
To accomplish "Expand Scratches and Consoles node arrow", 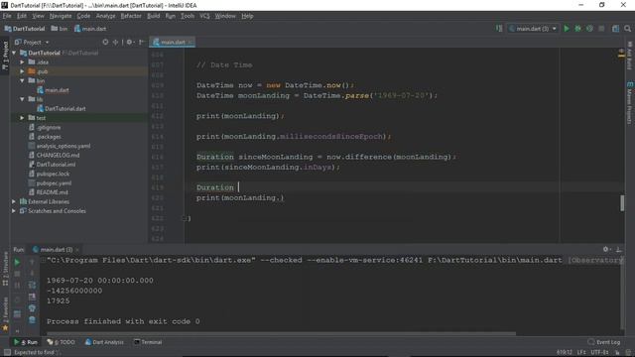I will point(14,211).
